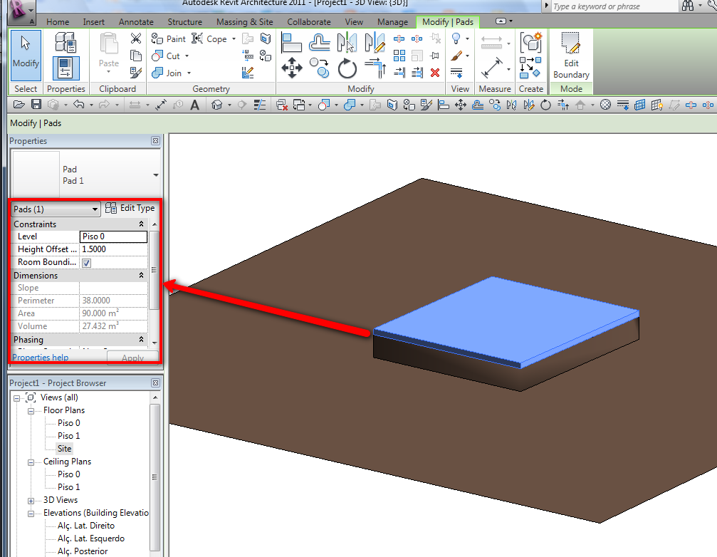Click the Paint geometry tool
The height and width of the screenshot is (557, 717).
(x=169, y=39)
